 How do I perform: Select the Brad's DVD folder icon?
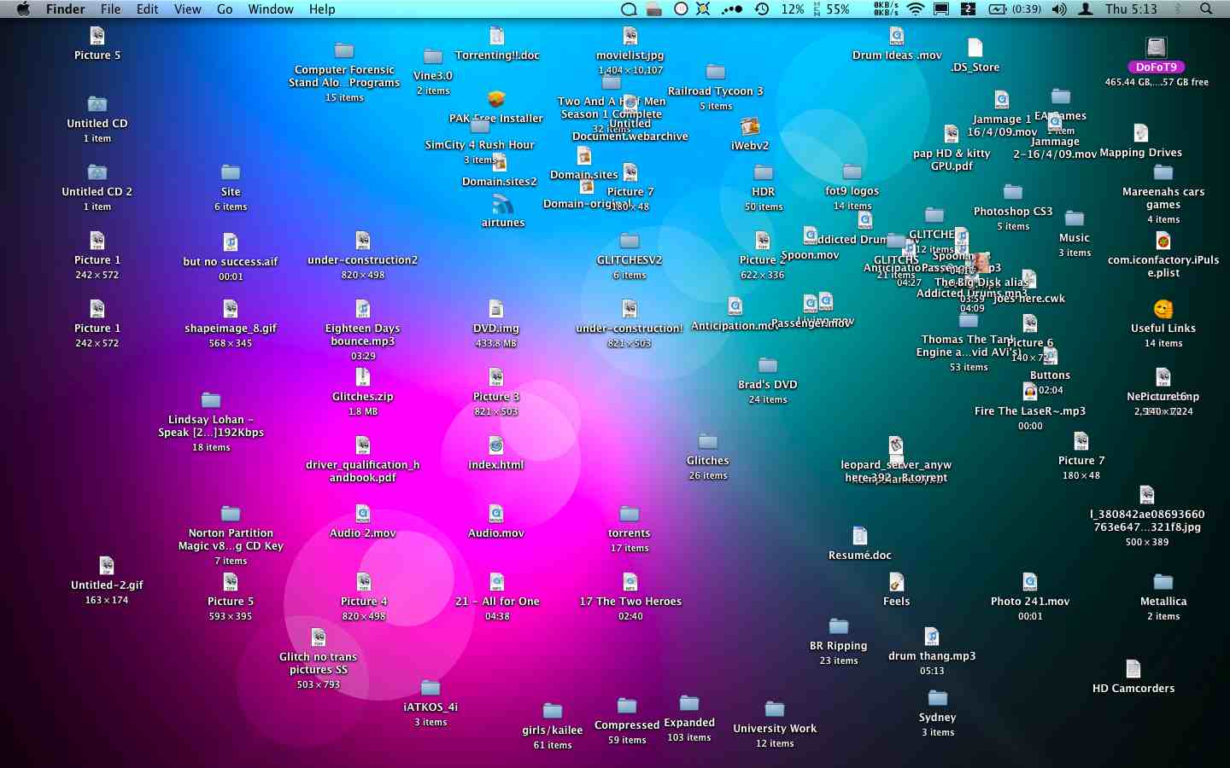[x=768, y=365]
